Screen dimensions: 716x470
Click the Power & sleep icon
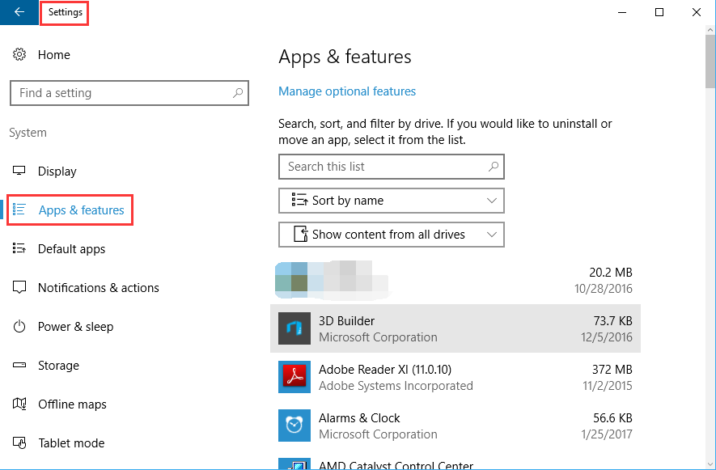click(x=19, y=327)
